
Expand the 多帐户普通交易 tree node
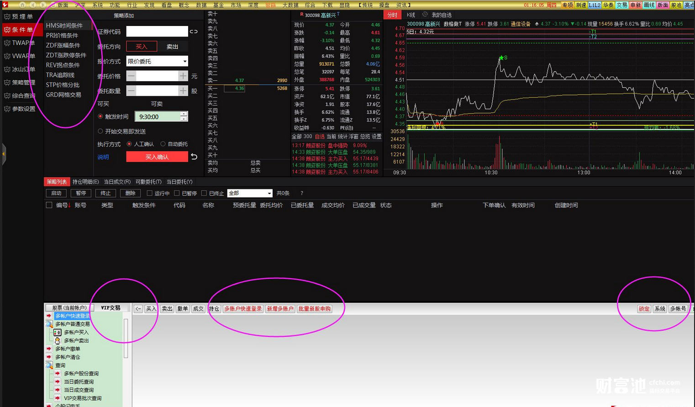point(49,324)
